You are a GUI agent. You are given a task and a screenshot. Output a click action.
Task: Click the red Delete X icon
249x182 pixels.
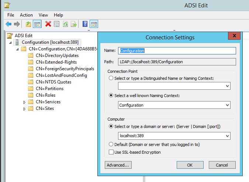48,24
